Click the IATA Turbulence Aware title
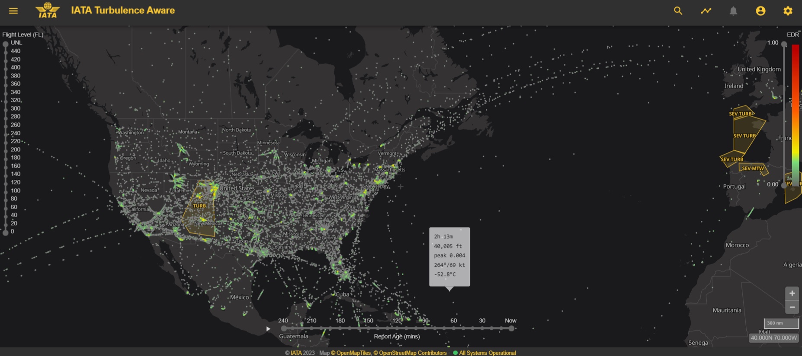This screenshot has height=356, width=802. (123, 10)
